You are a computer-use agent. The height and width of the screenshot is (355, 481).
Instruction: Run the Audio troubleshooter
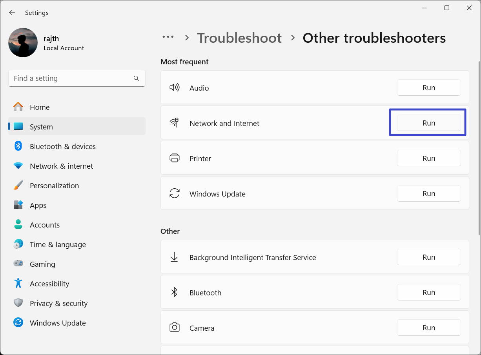[x=428, y=88]
